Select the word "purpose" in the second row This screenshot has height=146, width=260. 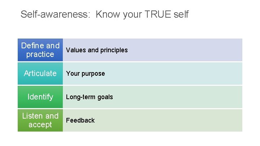coord(93,74)
